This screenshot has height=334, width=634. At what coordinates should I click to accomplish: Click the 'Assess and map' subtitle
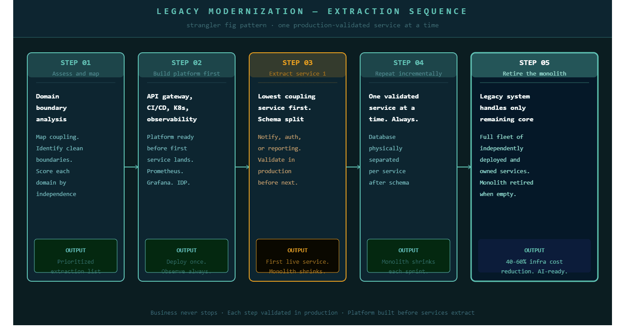pos(76,74)
